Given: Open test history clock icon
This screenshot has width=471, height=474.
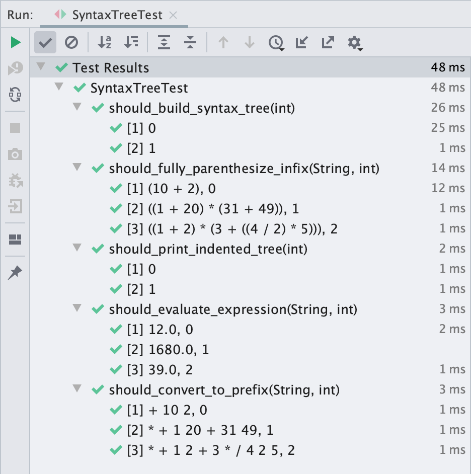Looking at the screenshot, I should pos(276,43).
